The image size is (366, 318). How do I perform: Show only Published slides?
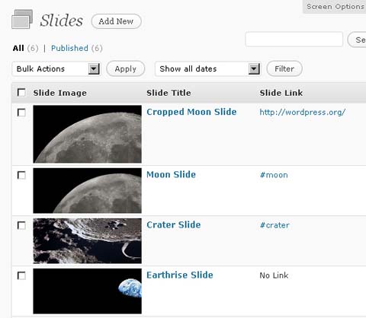69,48
